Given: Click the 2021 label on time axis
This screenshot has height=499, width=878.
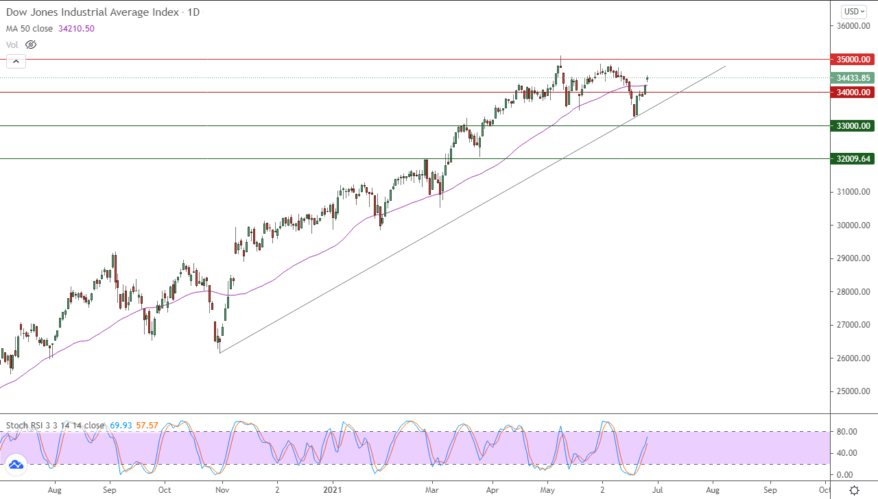Looking at the screenshot, I should [x=333, y=491].
